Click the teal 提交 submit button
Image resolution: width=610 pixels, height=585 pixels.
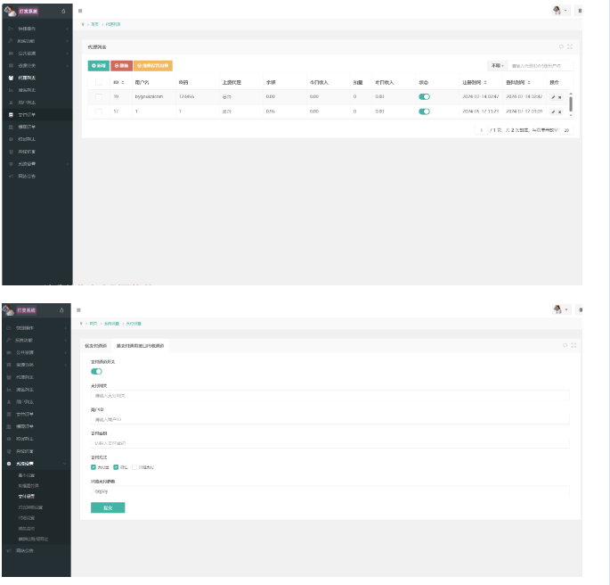(x=108, y=507)
